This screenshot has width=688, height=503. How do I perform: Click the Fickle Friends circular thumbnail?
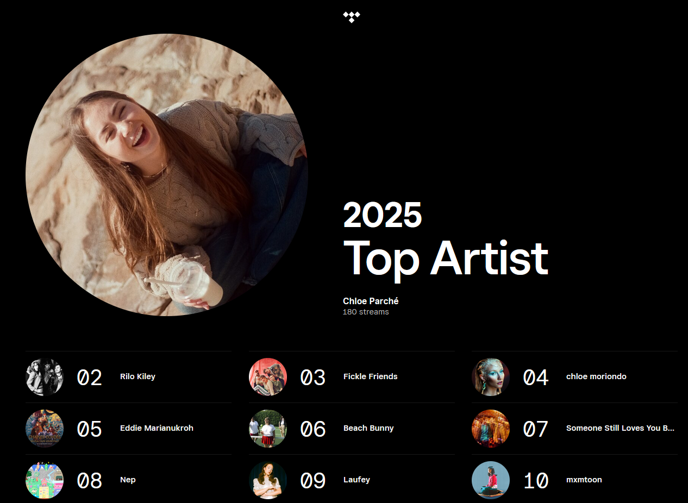(268, 377)
